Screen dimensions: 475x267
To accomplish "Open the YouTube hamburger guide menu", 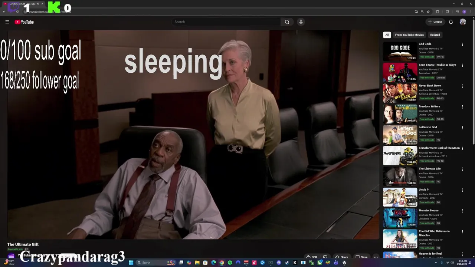I will click(7, 22).
